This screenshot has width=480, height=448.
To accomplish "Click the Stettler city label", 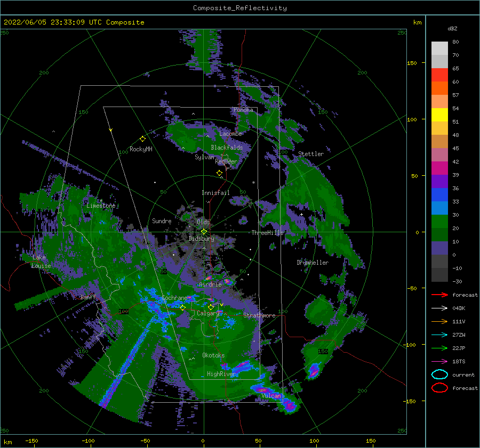I will (311, 154).
